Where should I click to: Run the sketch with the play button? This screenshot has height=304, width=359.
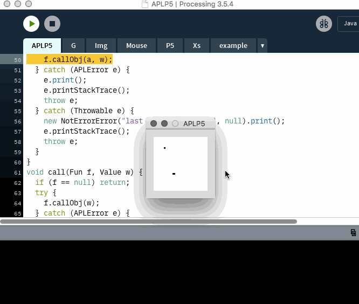tap(31, 24)
